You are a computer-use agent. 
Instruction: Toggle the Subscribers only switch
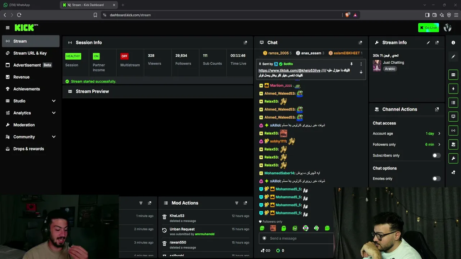436,155
